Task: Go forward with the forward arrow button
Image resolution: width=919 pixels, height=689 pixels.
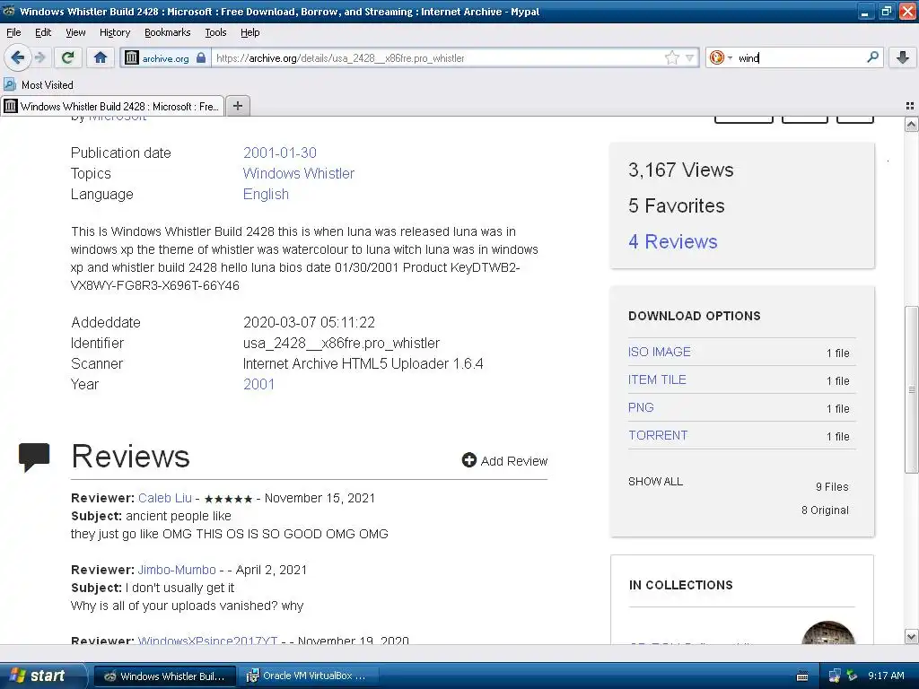Action: point(40,57)
